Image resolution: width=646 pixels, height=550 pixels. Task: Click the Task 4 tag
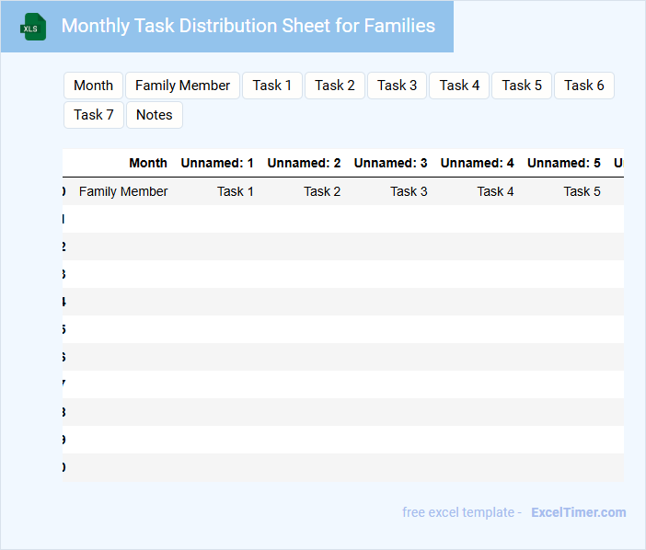(459, 86)
